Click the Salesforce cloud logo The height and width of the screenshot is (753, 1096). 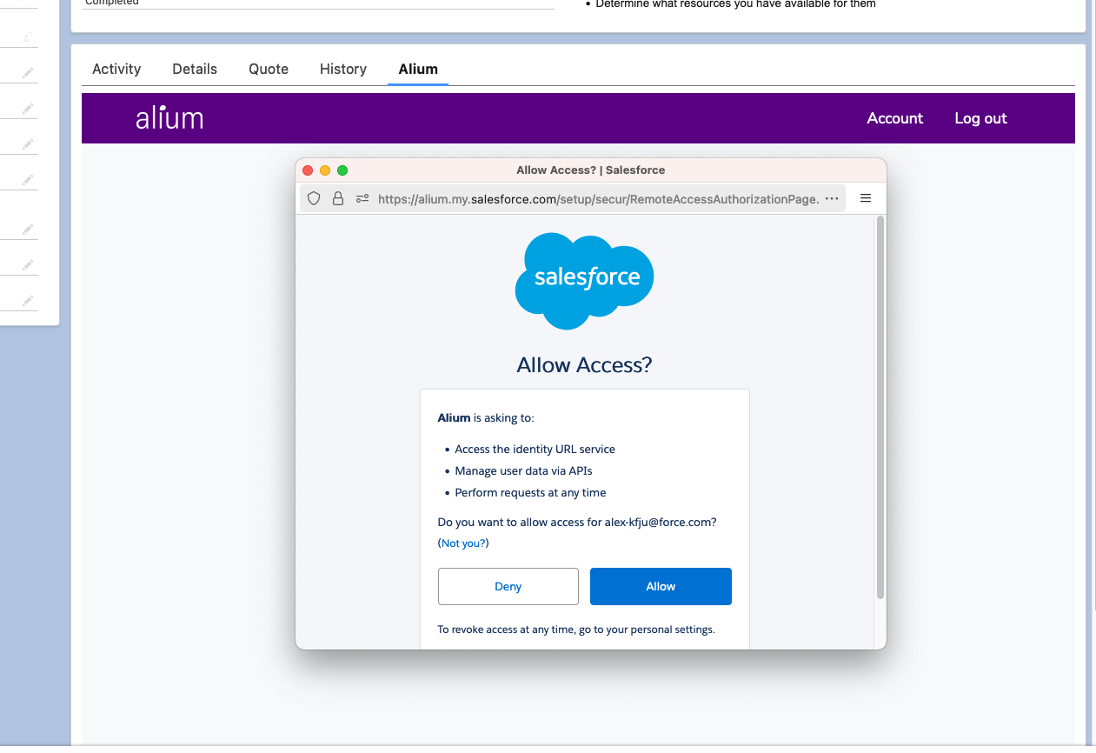(584, 281)
